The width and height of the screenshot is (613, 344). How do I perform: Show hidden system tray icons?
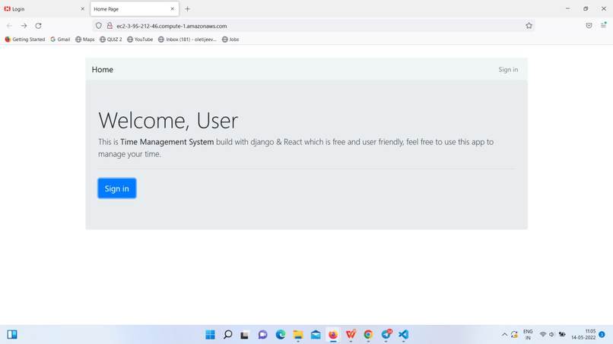click(504, 335)
